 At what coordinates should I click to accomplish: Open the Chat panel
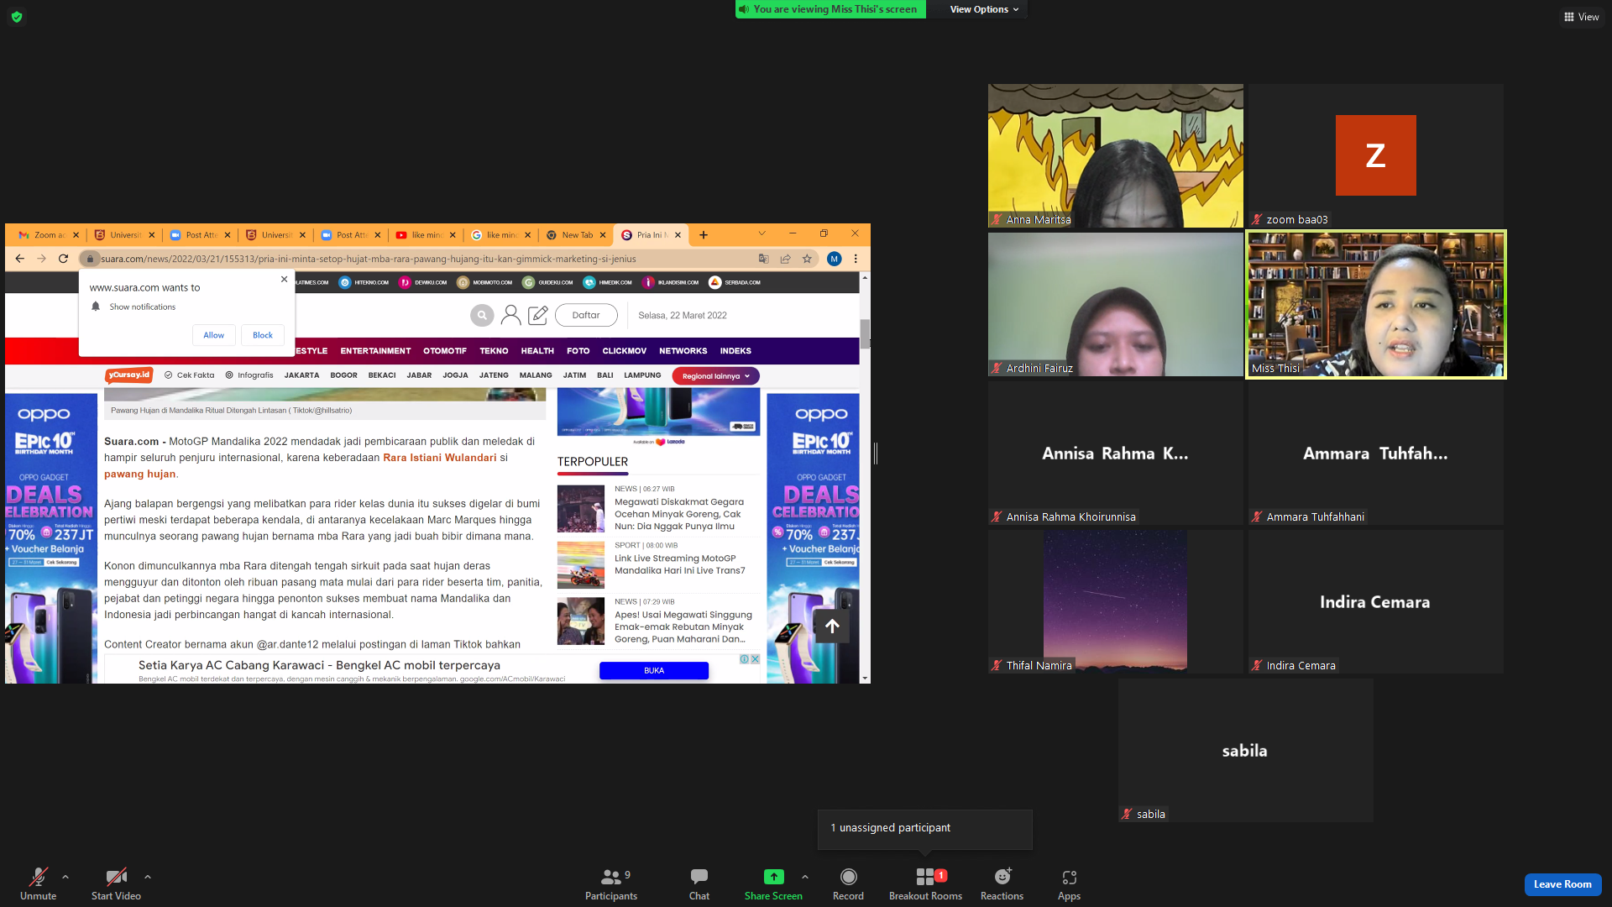click(699, 883)
